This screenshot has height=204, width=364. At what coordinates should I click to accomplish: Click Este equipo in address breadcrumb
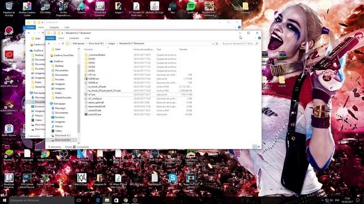pos(78,44)
